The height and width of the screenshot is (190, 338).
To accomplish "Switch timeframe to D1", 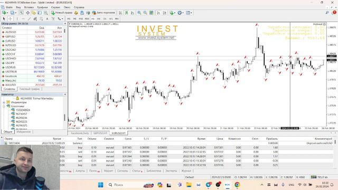I will (x=105, y=19).
